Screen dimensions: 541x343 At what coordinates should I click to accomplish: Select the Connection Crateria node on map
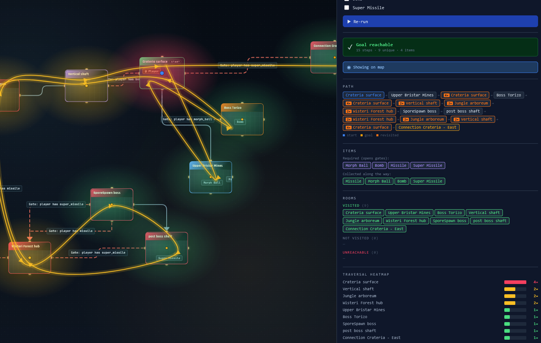pos(324,58)
